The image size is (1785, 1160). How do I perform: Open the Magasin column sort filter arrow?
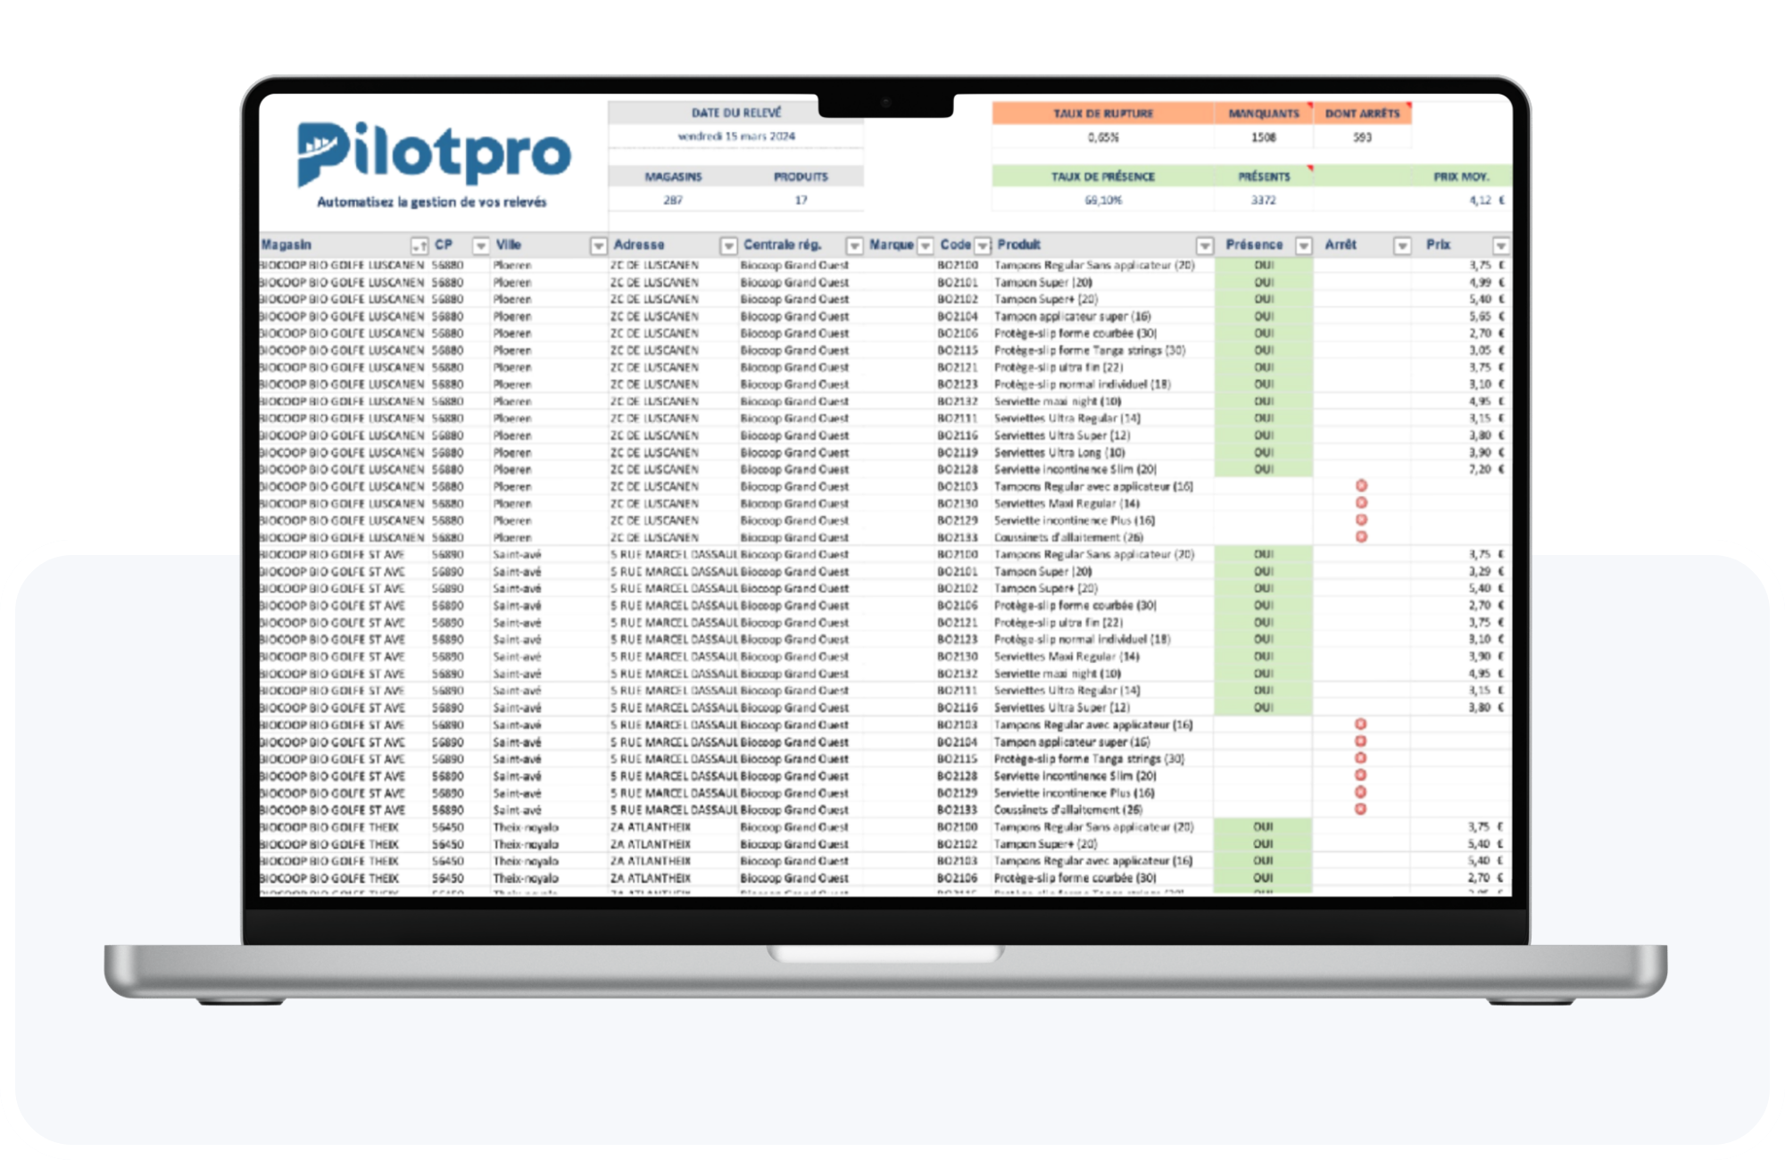419,245
